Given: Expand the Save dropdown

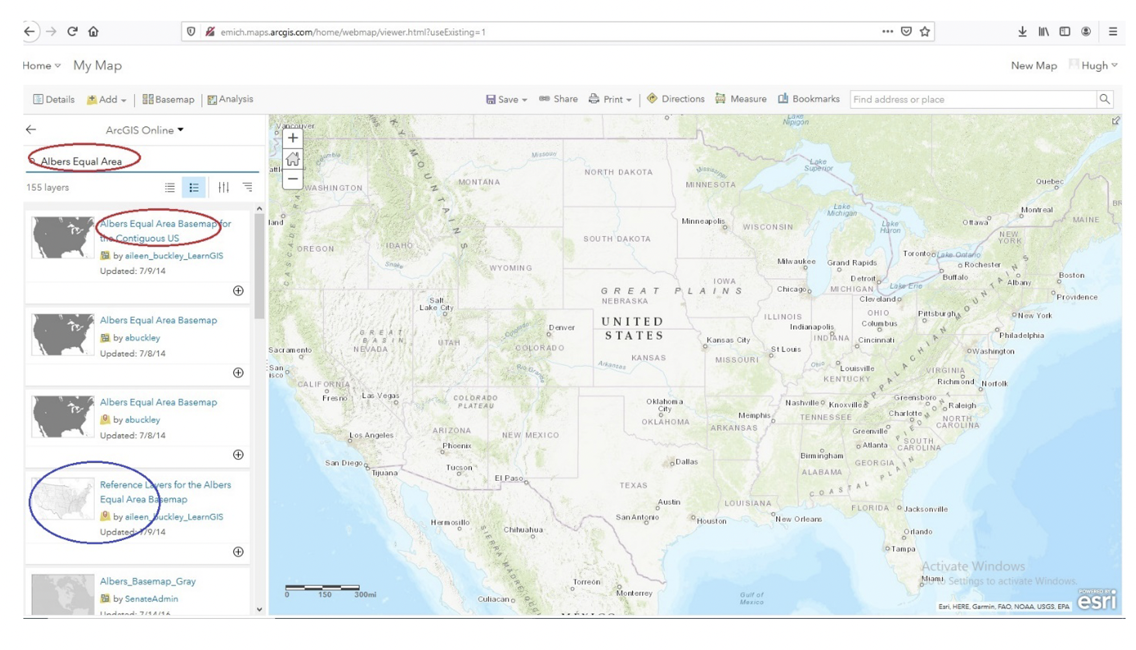Looking at the screenshot, I should pos(506,99).
